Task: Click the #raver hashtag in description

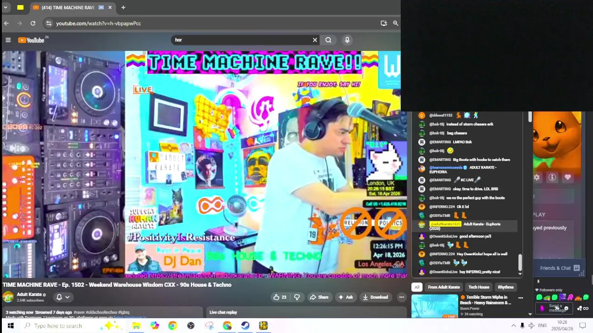Action: [79, 313]
